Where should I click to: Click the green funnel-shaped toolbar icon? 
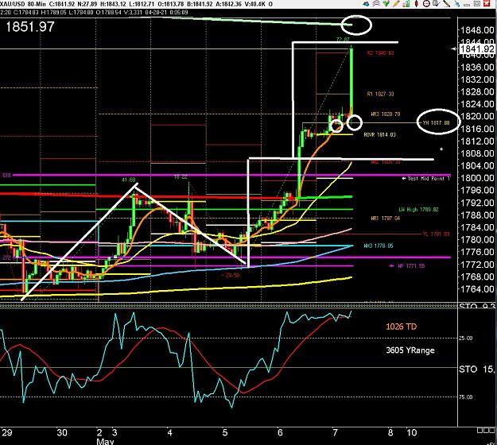pyautogui.click(x=386, y=4)
